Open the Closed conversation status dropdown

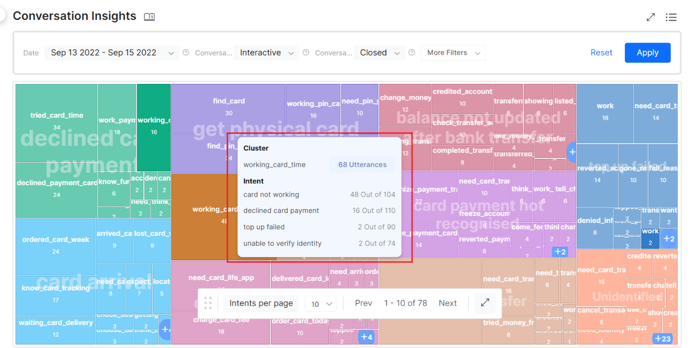tap(379, 53)
